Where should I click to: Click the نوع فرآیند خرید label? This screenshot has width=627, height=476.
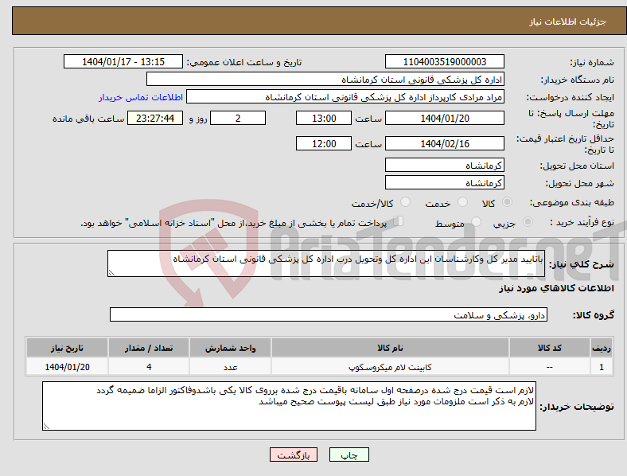pos(582,222)
